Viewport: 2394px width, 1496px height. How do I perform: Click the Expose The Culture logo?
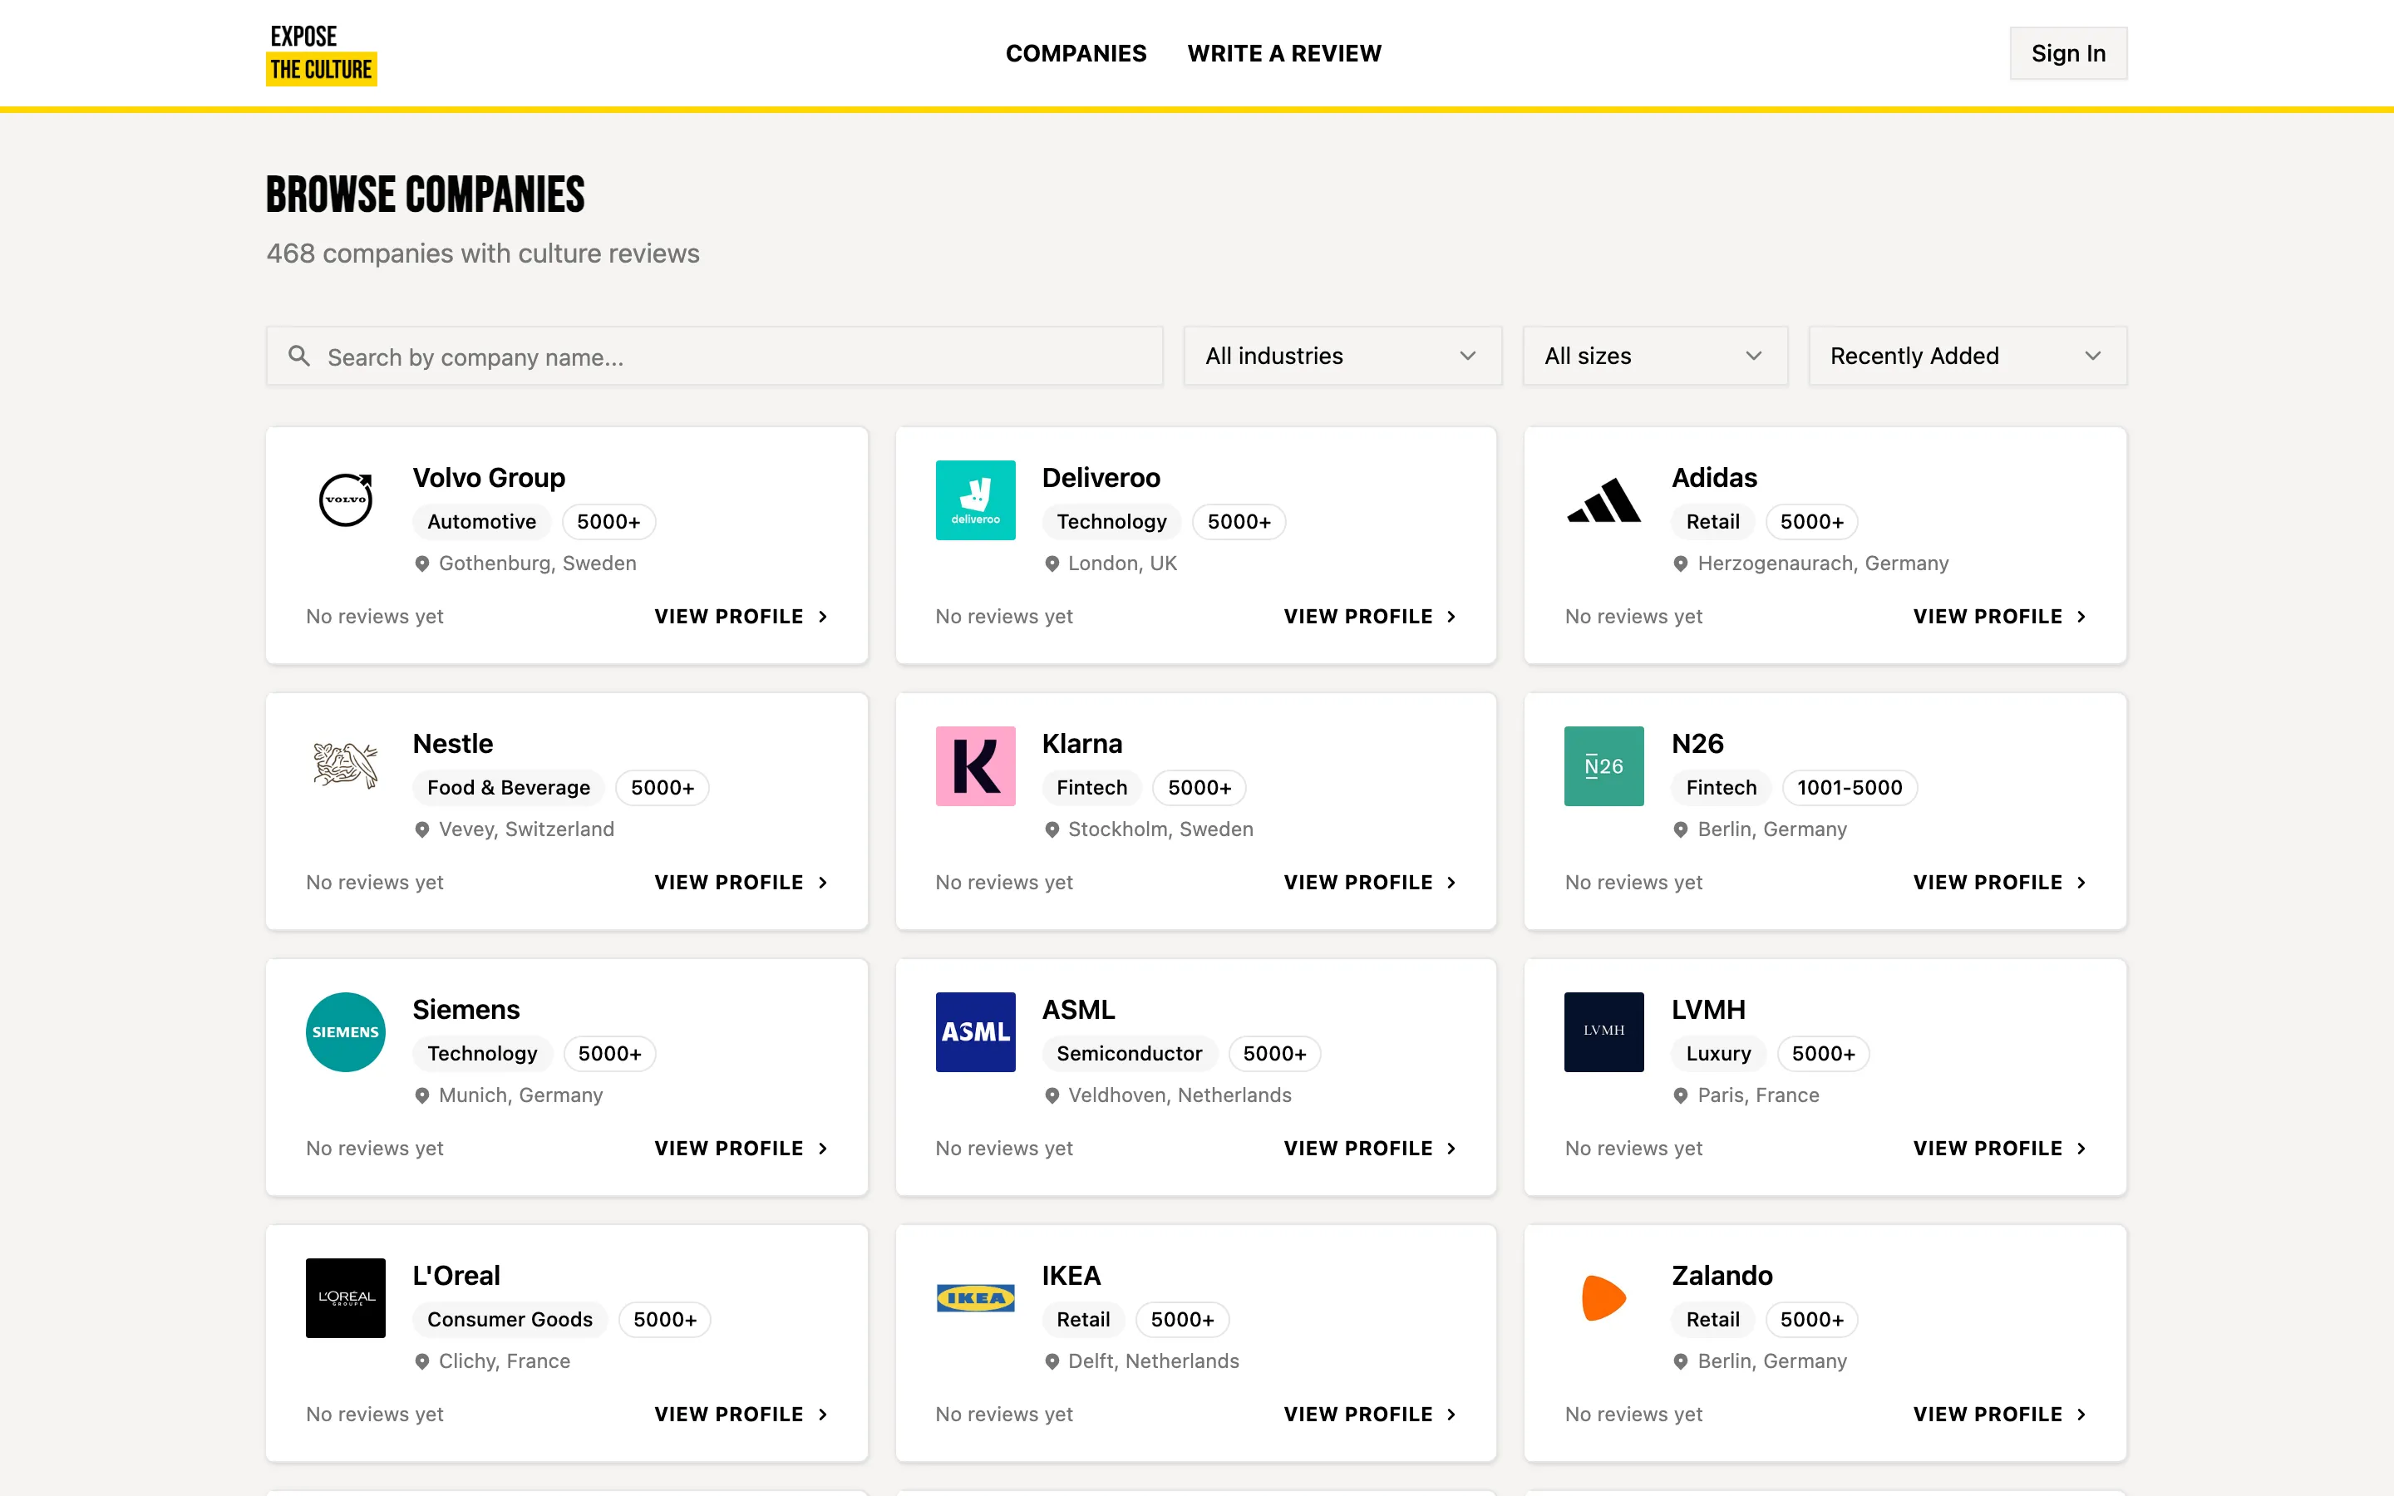point(321,53)
